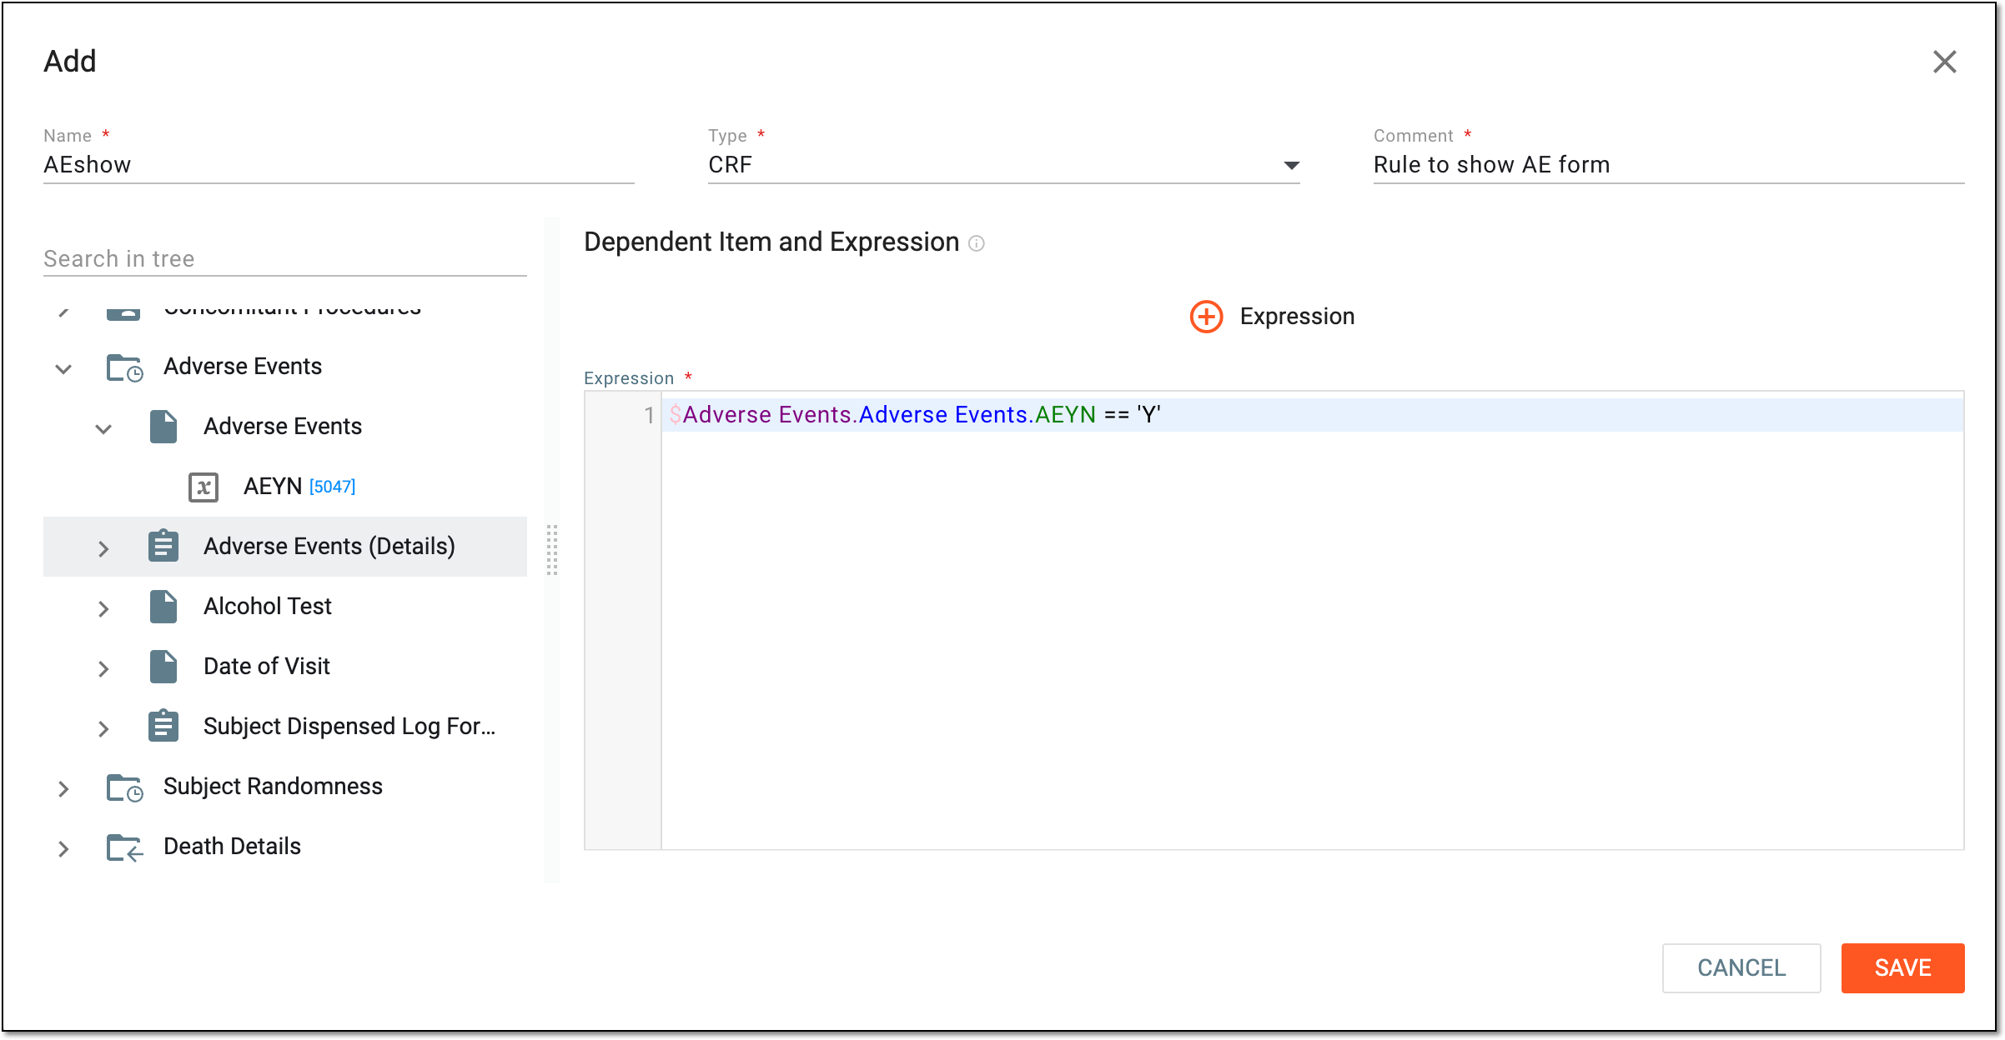Select Subject Dispensed Log For… label
Screen dimensions: 2005x1040
pos(349,727)
